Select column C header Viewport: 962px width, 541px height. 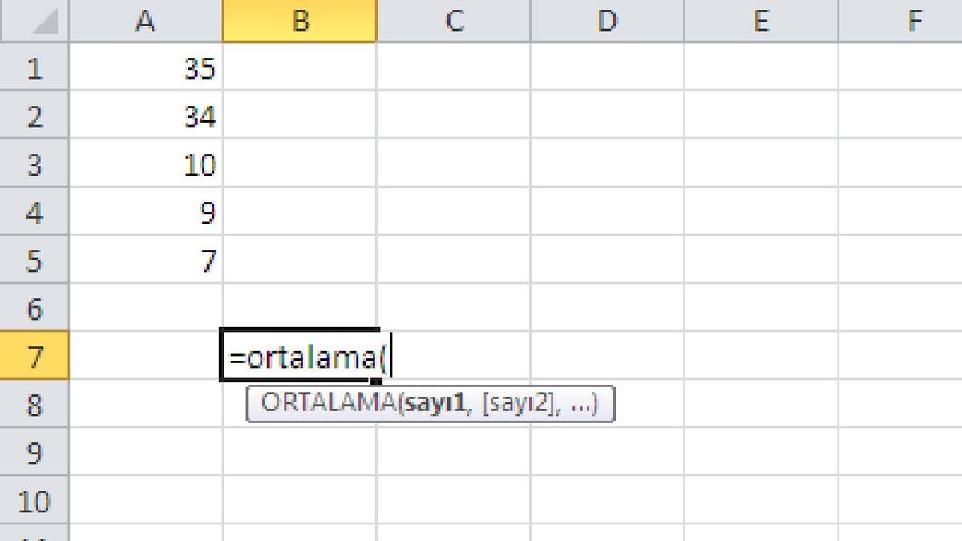click(x=455, y=21)
